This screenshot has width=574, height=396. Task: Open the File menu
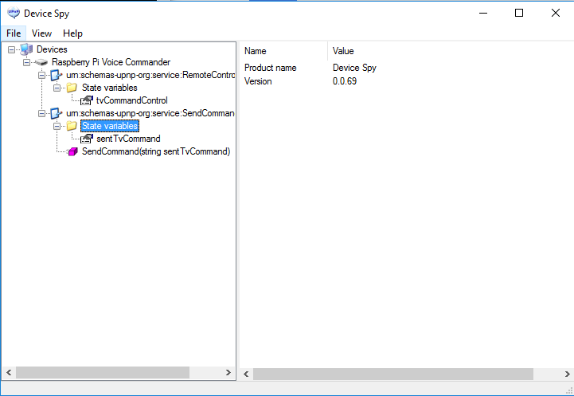point(14,33)
